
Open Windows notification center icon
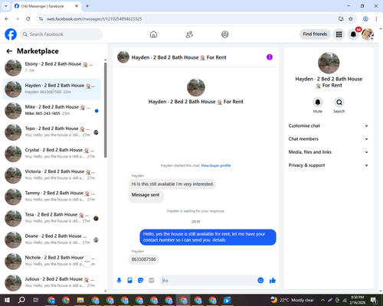tap(374, 300)
